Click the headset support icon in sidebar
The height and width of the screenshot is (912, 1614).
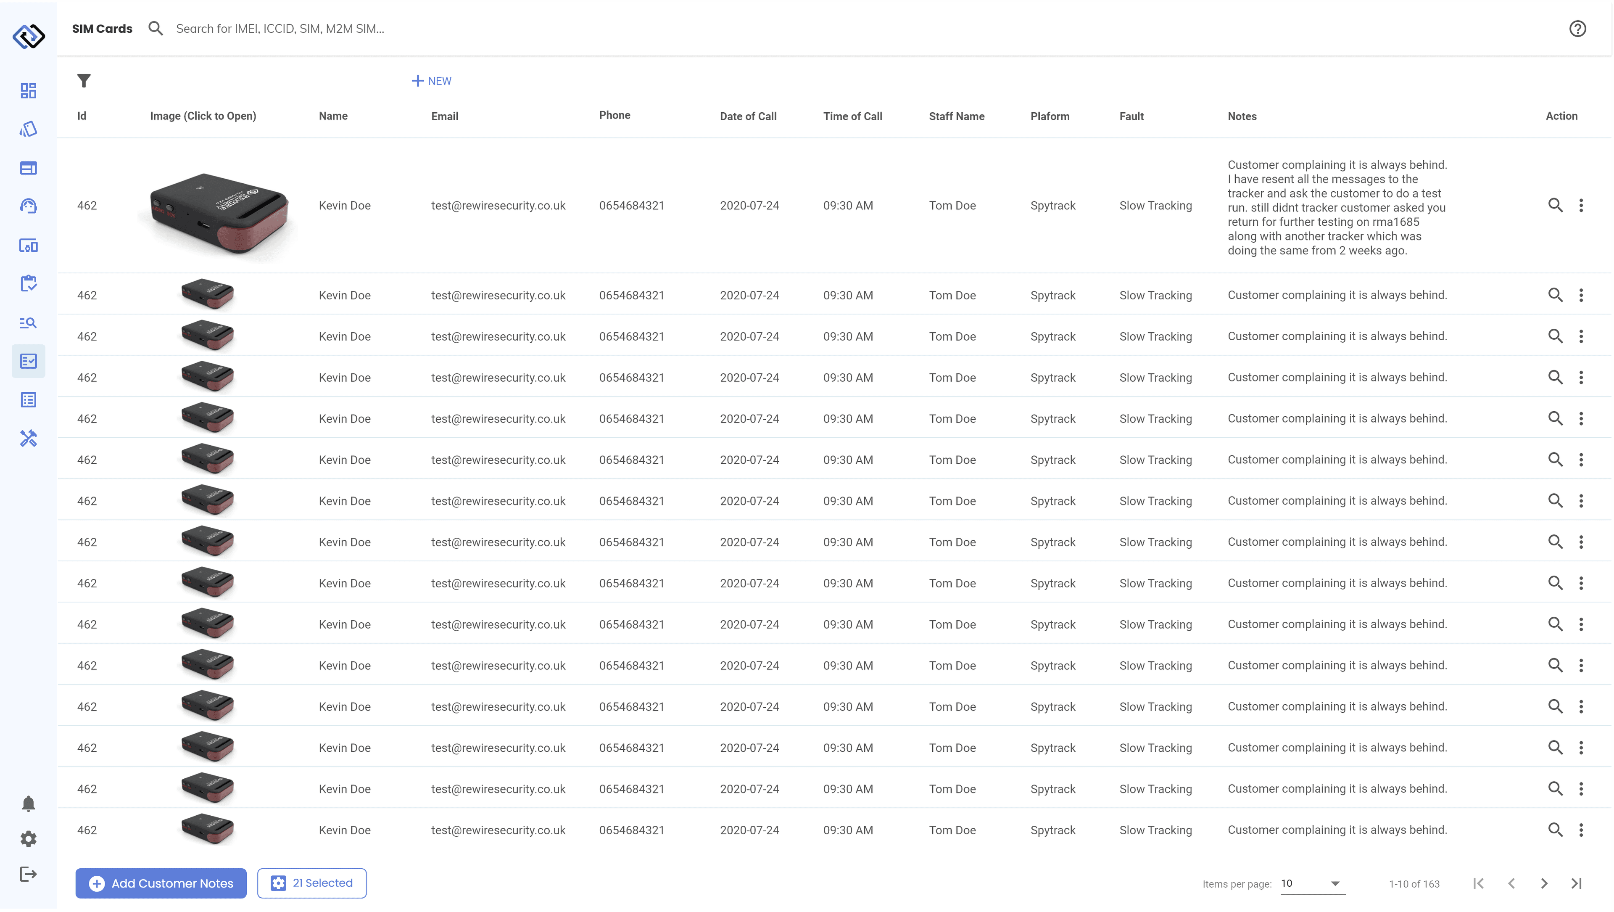coord(28,207)
